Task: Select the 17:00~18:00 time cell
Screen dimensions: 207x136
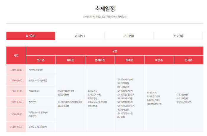Action: (16, 91)
